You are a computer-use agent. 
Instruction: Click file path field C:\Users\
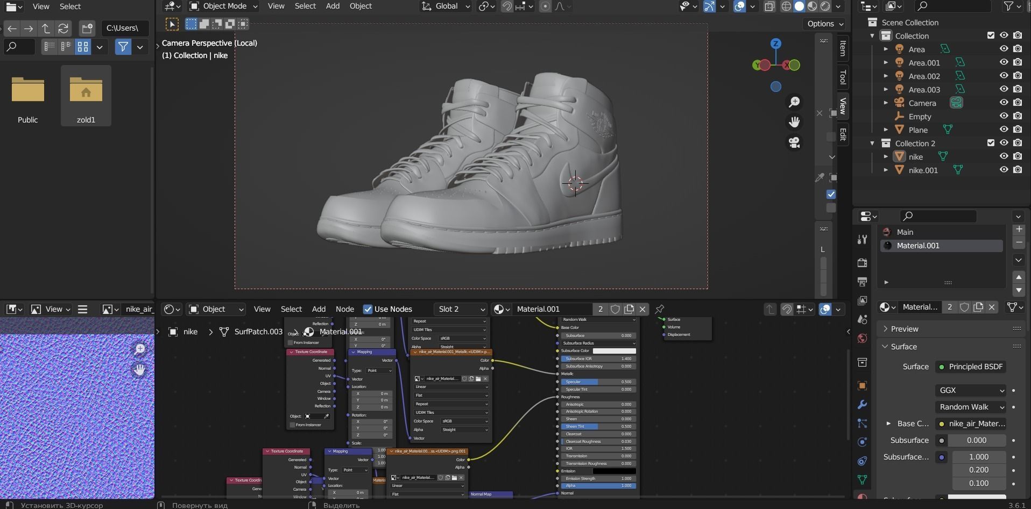point(125,28)
